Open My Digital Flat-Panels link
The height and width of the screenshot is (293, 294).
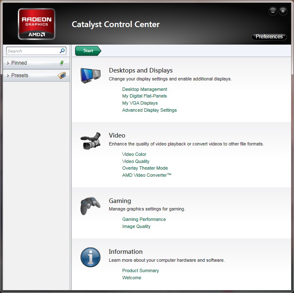[x=144, y=96]
